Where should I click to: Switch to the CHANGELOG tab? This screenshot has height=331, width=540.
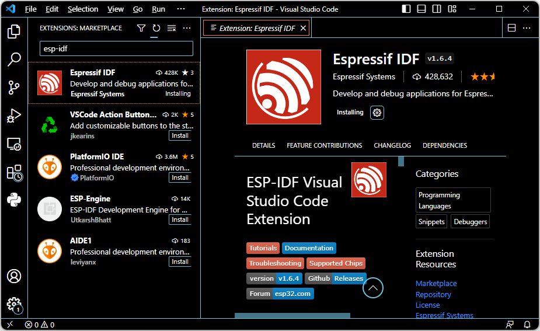[x=392, y=145]
